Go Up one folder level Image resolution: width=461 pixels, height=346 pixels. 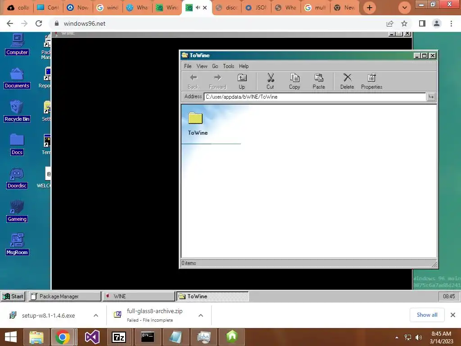pos(242,81)
